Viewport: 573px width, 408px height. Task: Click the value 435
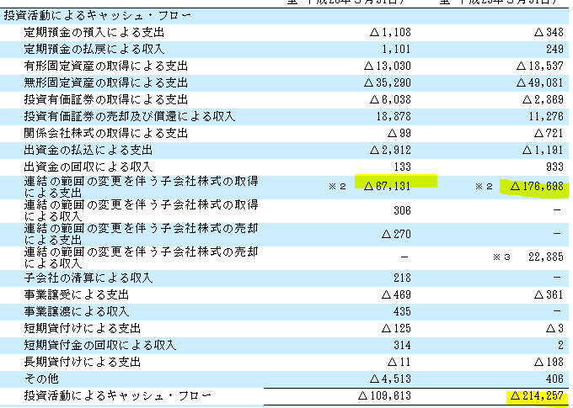[x=402, y=311]
